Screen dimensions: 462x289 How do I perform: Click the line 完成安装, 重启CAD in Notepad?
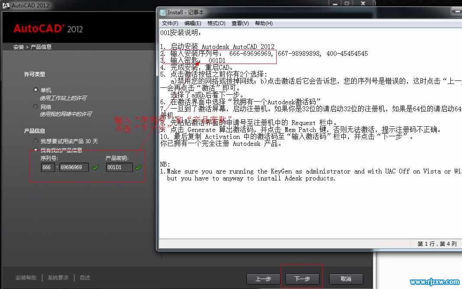197,67
